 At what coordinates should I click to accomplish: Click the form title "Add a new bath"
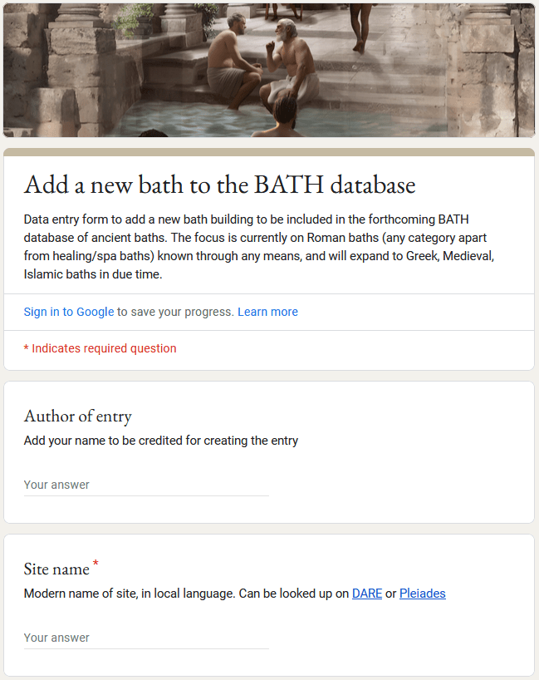pyautogui.click(x=219, y=185)
